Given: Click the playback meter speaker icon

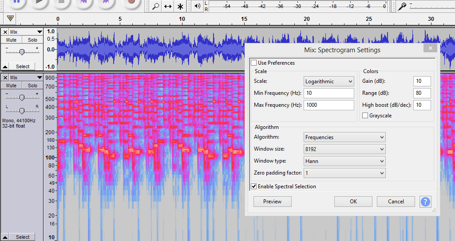Looking at the screenshot, I should [x=198, y=6].
